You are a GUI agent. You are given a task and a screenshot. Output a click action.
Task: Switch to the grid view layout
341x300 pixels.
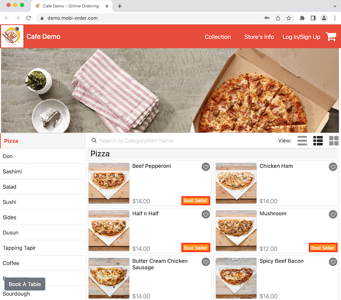[x=334, y=140]
